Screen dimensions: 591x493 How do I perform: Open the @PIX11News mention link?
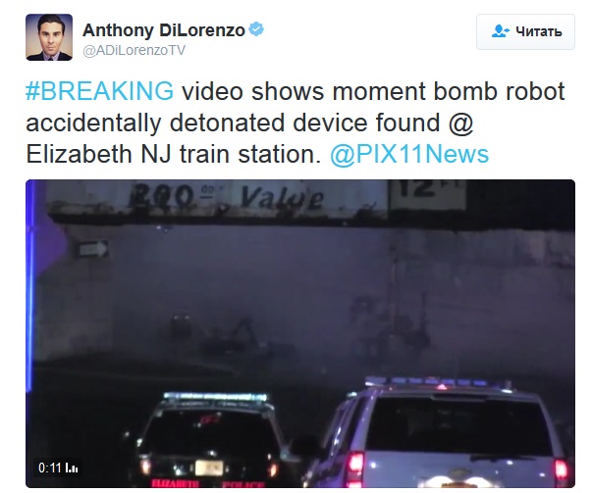[409, 154]
